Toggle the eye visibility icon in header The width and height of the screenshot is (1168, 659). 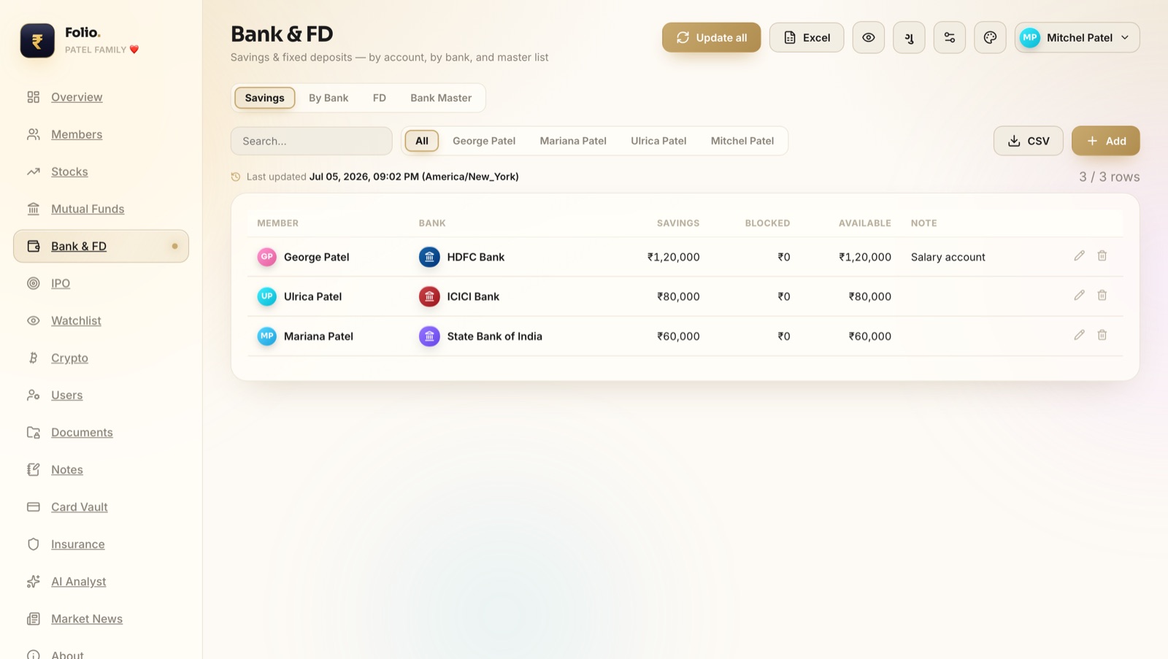tap(869, 37)
